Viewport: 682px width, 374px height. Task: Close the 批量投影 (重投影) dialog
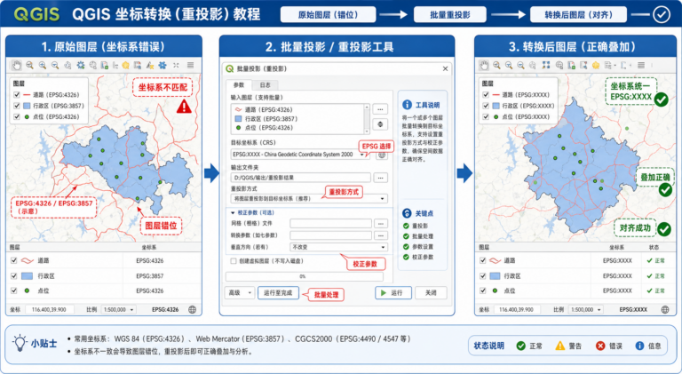coord(445,68)
